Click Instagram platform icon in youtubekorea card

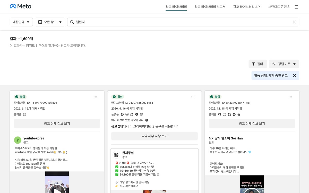tap(25, 114)
